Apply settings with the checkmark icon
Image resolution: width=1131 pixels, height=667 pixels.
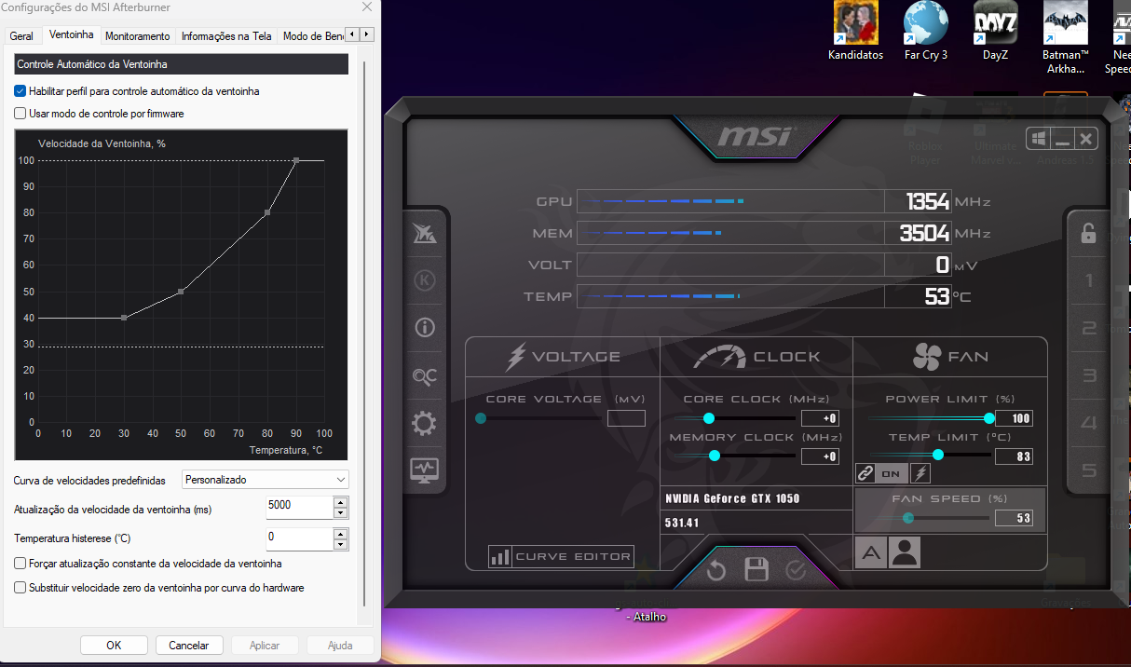pos(796,570)
